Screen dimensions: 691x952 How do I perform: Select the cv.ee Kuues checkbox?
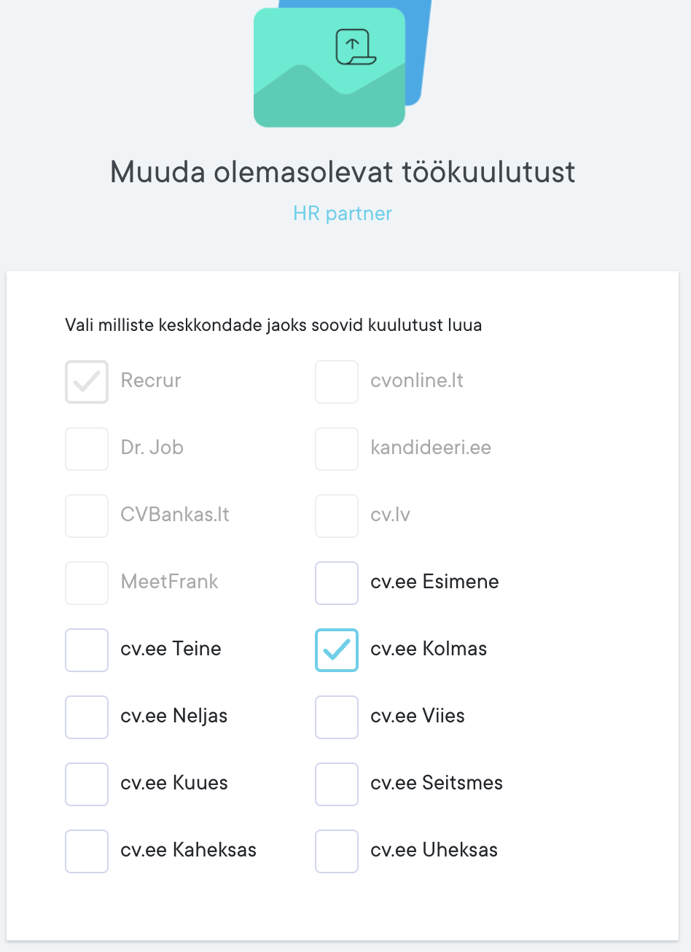coord(87,784)
